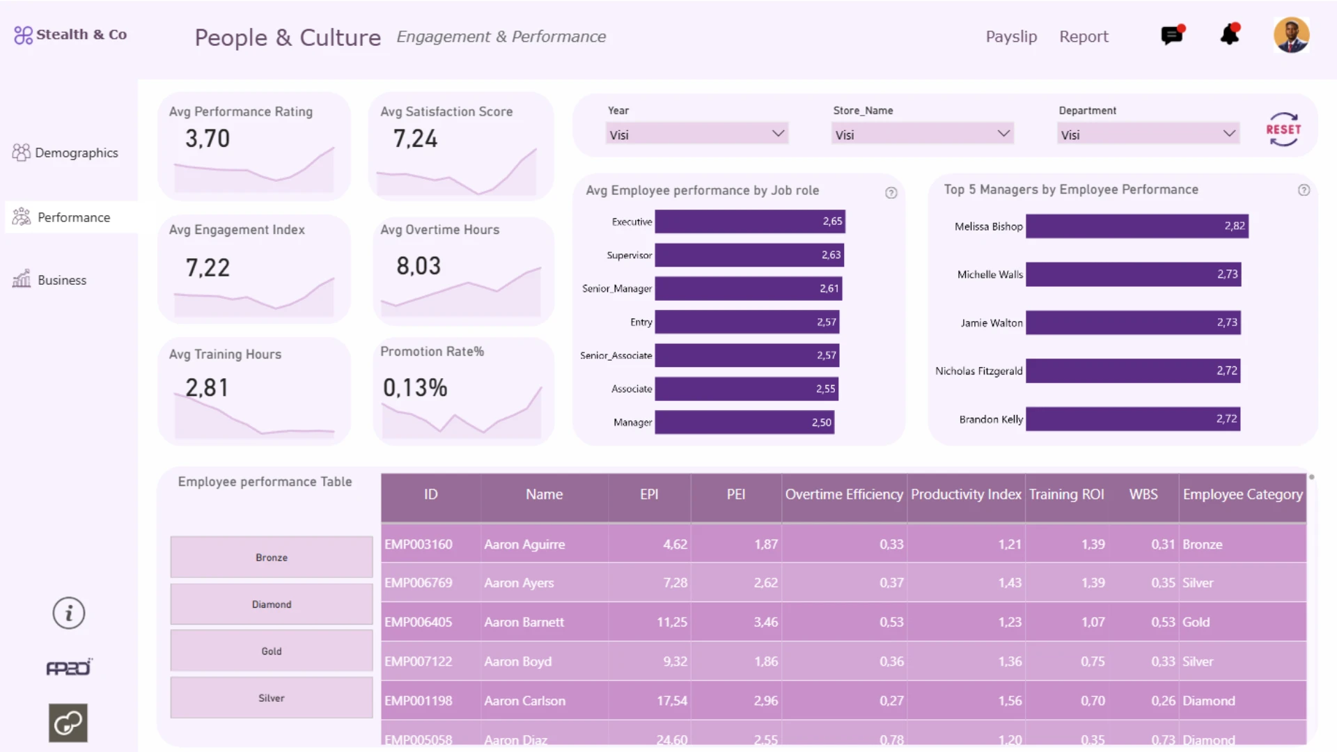
Task: Click the user profile avatar
Action: (x=1291, y=36)
